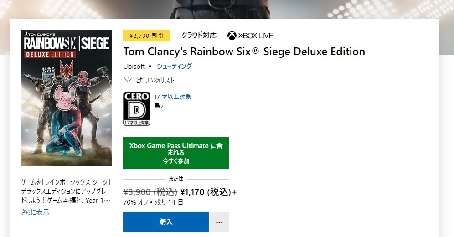Open the シューティング genre link
Screen dimensions: 454x237
click(x=174, y=66)
